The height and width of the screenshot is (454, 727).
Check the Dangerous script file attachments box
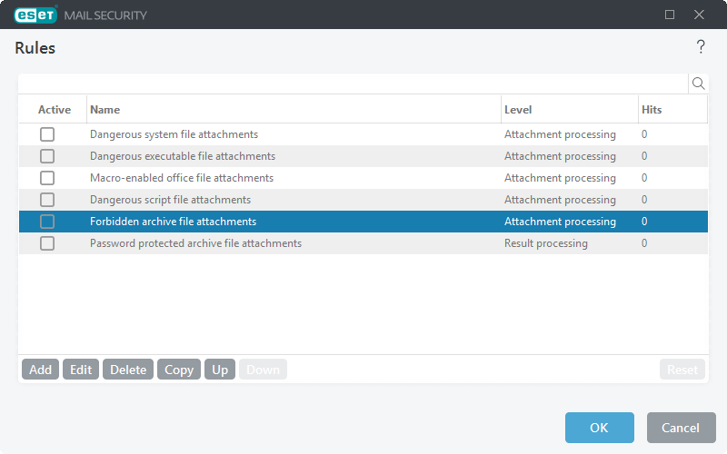[x=47, y=200]
